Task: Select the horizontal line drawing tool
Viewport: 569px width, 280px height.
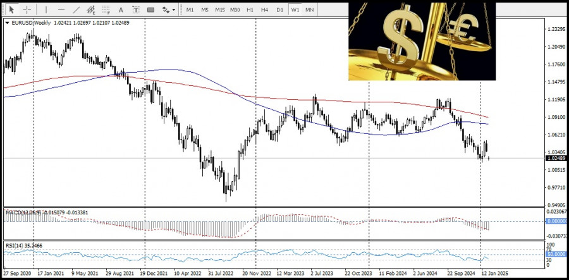Action: 61,9
